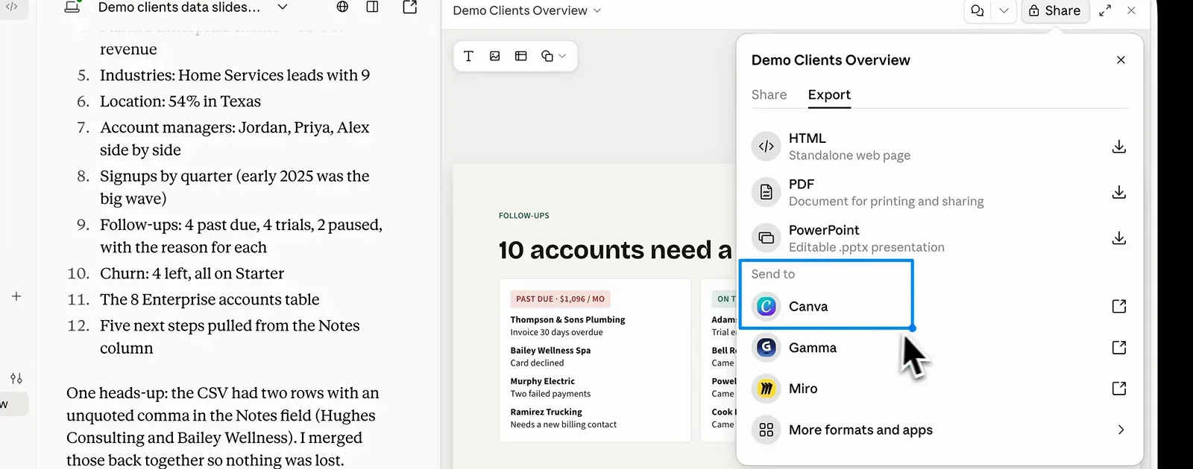Click 'Industries: Home Services leads with 9' item
Screen dimensions: 1193x469
[x=235, y=75]
